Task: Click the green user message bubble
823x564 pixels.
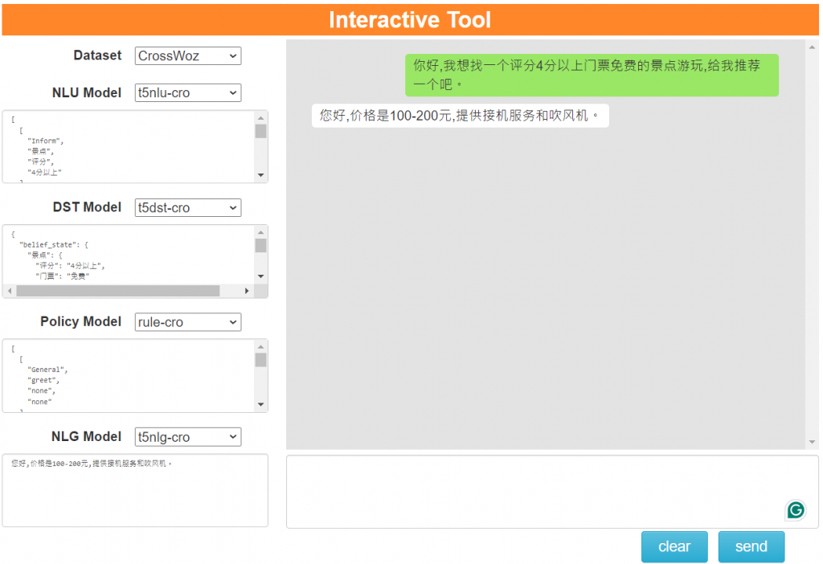Action: [x=592, y=75]
